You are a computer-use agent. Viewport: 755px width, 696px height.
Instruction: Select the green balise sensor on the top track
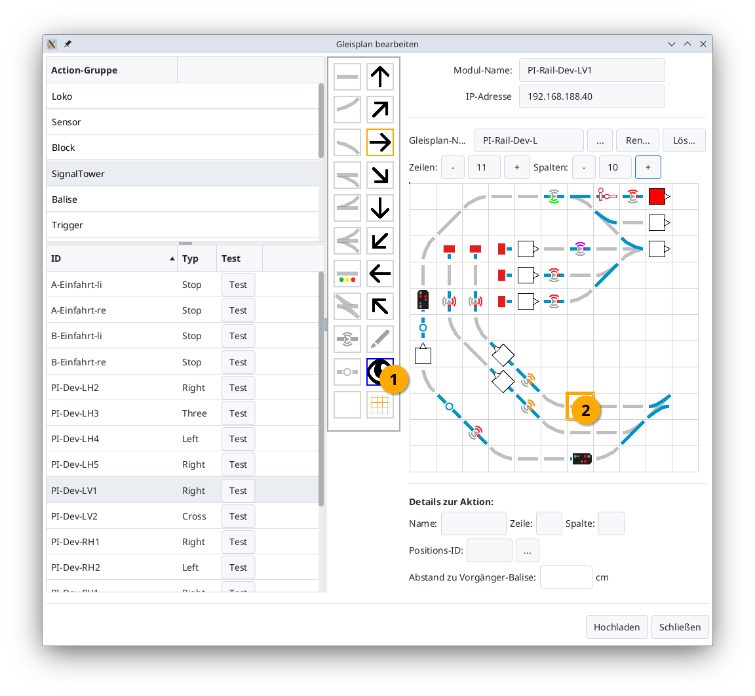pyautogui.click(x=554, y=196)
